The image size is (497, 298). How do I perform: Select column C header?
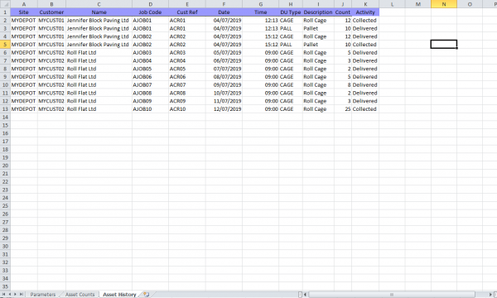99,4
